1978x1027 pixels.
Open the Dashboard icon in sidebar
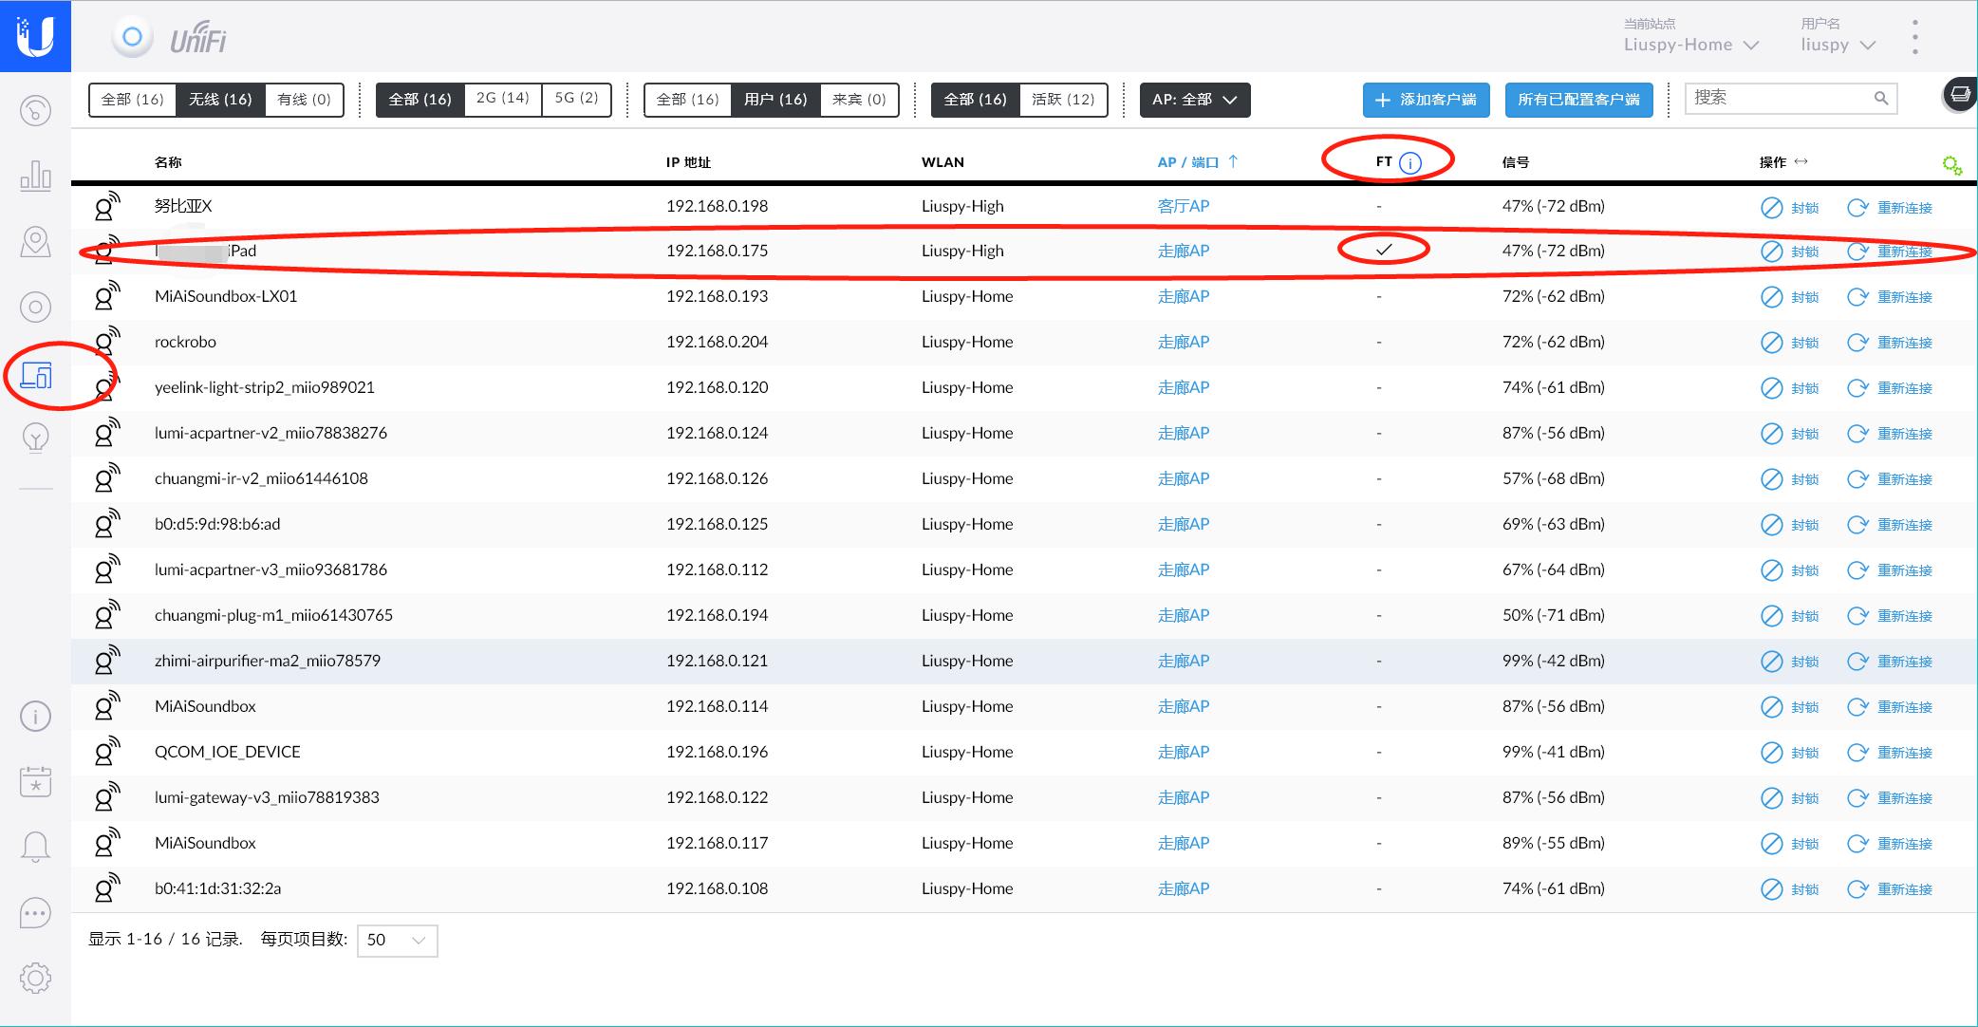pos(35,111)
